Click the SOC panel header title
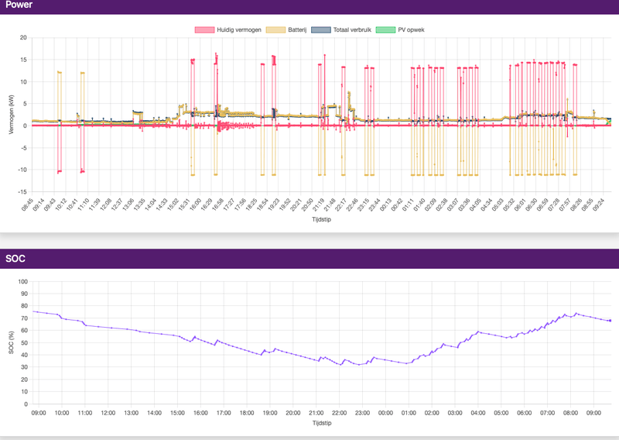 [x=15, y=259]
